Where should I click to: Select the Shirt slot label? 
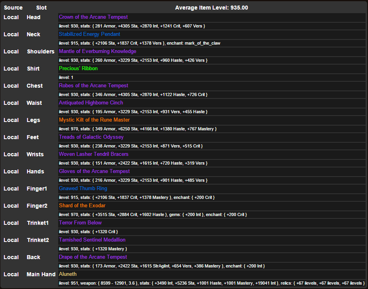(33, 69)
